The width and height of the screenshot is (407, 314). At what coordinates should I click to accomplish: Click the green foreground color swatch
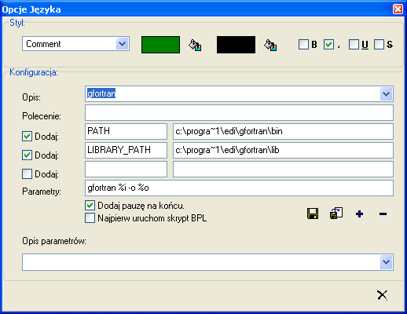click(160, 45)
